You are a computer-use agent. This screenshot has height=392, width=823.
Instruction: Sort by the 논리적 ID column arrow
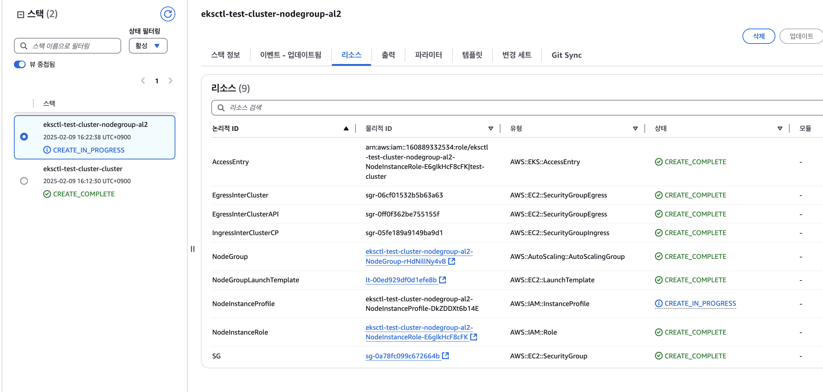346,128
